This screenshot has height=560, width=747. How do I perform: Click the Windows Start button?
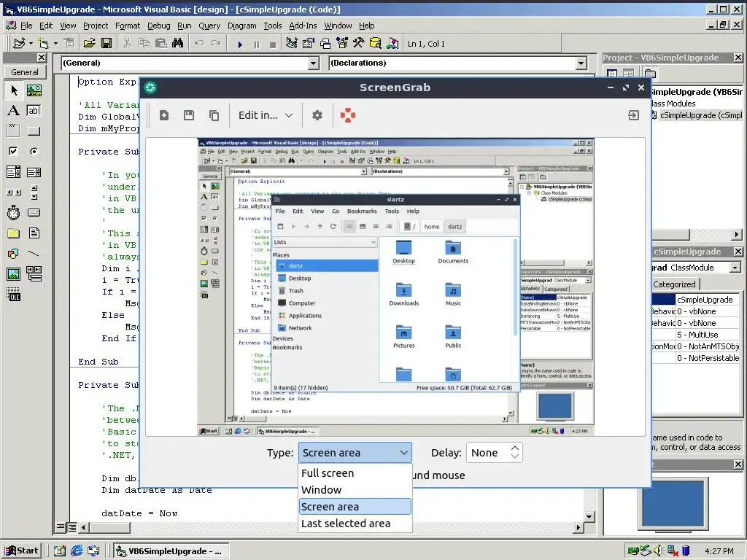click(22, 551)
